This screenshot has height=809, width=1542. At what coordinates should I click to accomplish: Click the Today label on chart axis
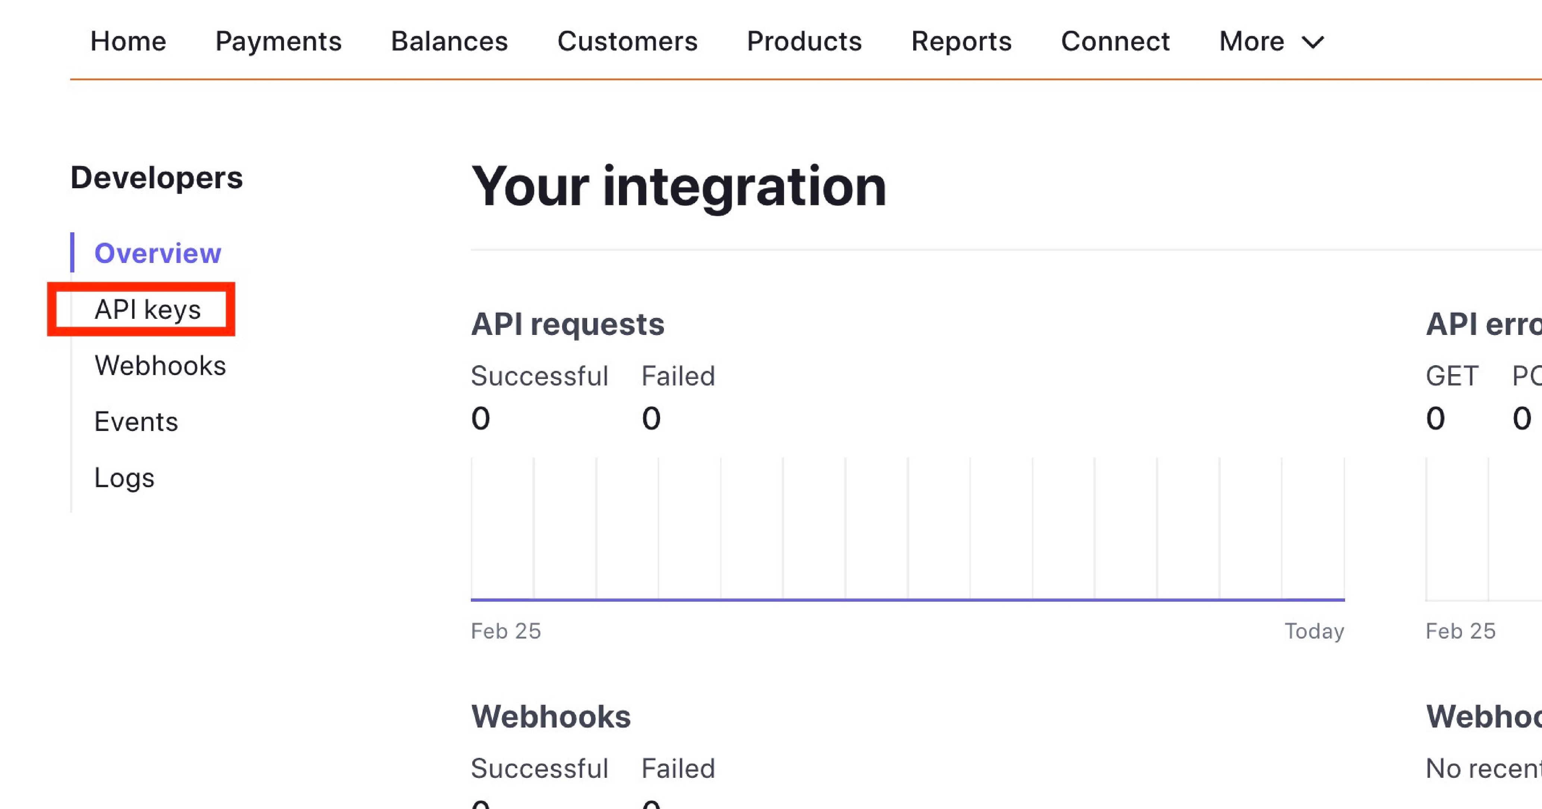pyautogui.click(x=1314, y=631)
